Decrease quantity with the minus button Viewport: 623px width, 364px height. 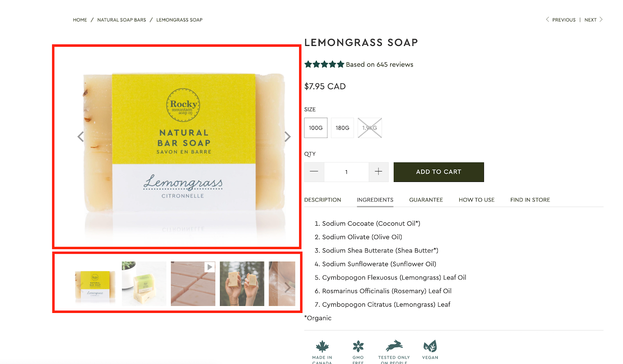pyautogui.click(x=314, y=172)
